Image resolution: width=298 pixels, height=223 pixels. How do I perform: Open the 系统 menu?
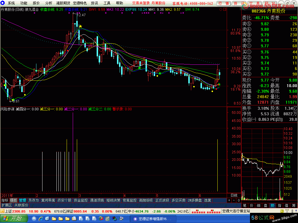[x=11, y=3]
